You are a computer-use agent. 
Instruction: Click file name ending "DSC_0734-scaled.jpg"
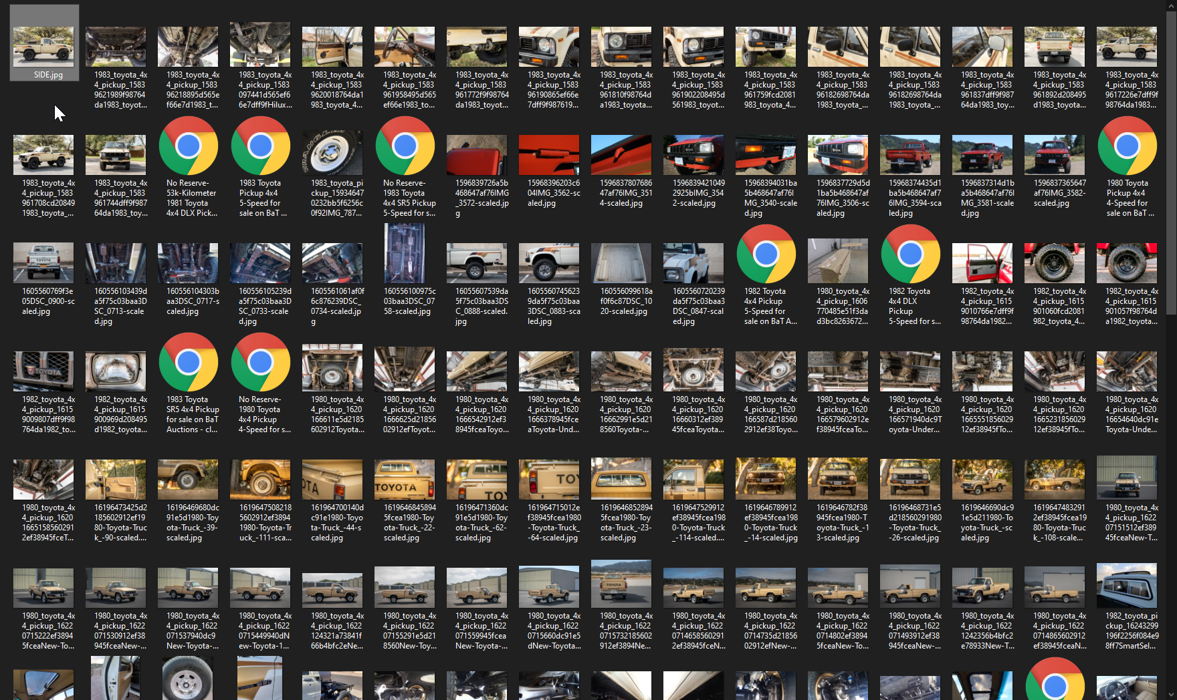click(x=337, y=306)
